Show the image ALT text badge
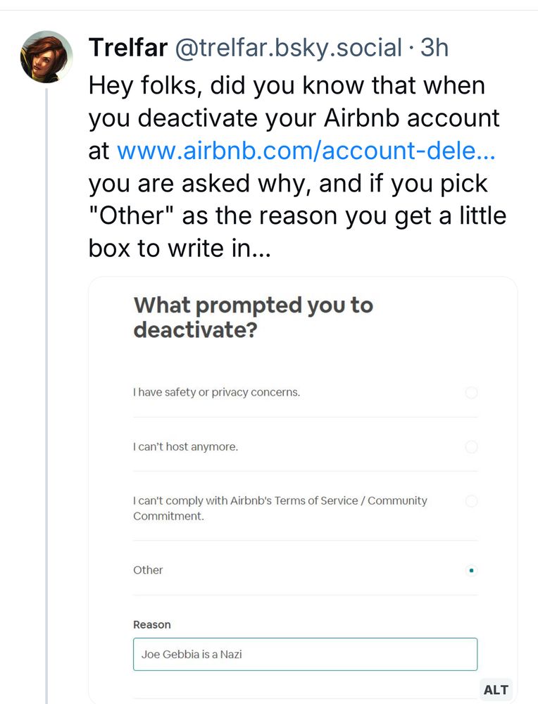Viewport: 538px width, 704px height. click(x=496, y=690)
